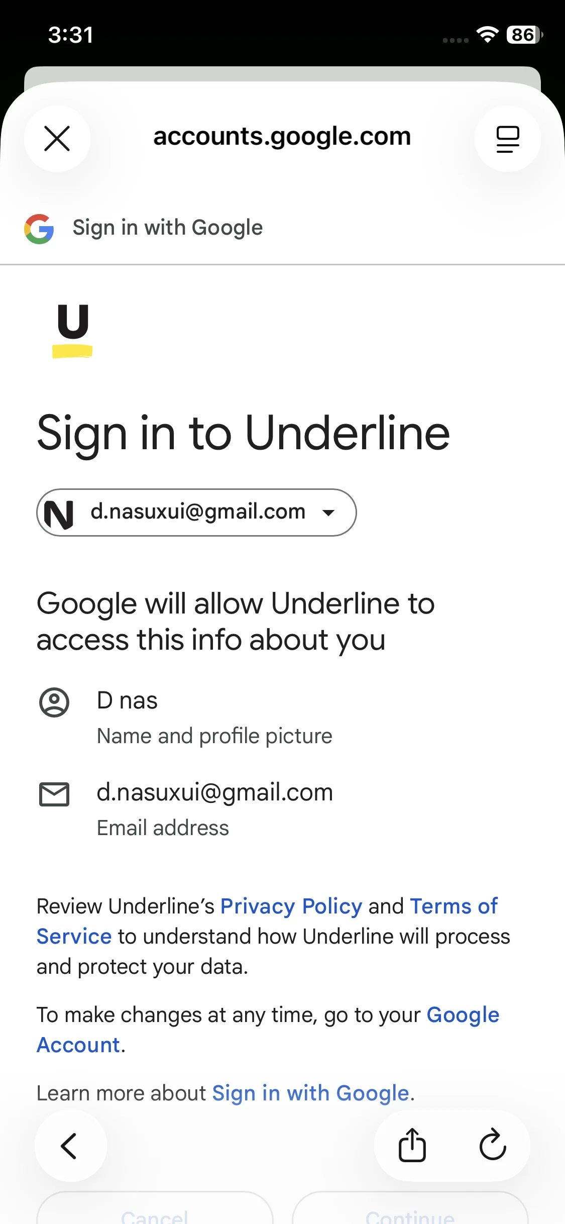The image size is (565, 1224).
Task: Follow the Google Account link
Action: click(462, 1015)
